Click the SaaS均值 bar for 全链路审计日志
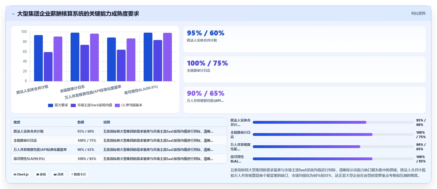Screen dimensions: 437x189 point(85,63)
